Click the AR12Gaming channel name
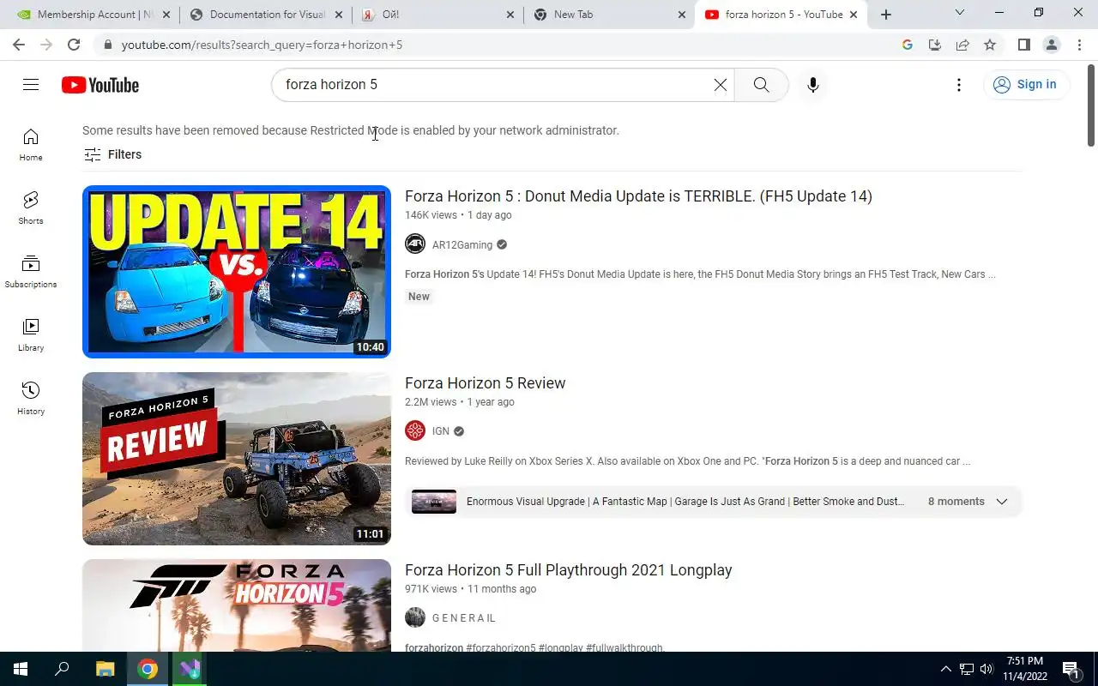 point(462,245)
